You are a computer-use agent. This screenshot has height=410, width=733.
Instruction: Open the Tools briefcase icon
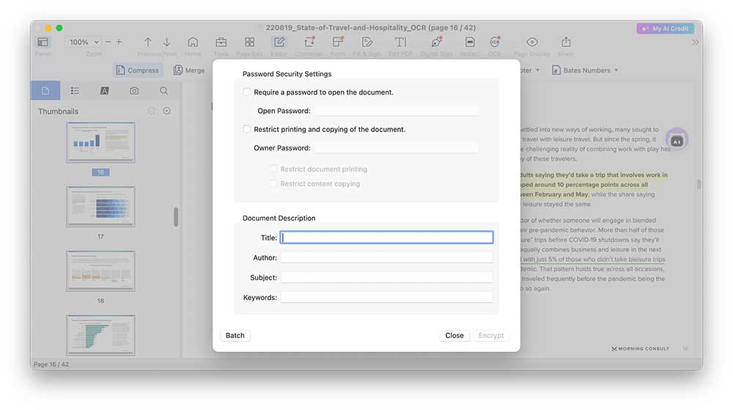coord(221,43)
